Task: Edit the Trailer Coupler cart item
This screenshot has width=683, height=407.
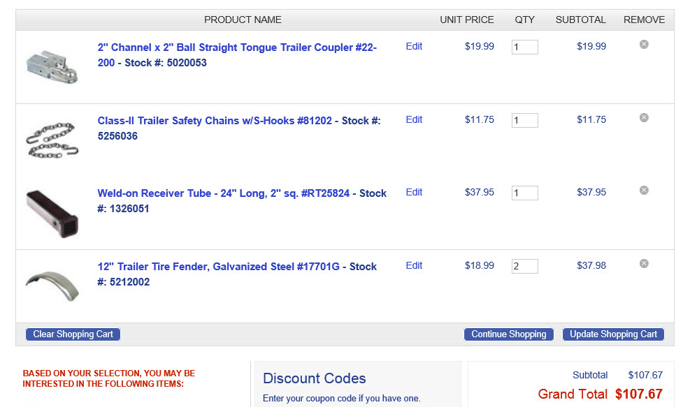Action: (414, 46)
